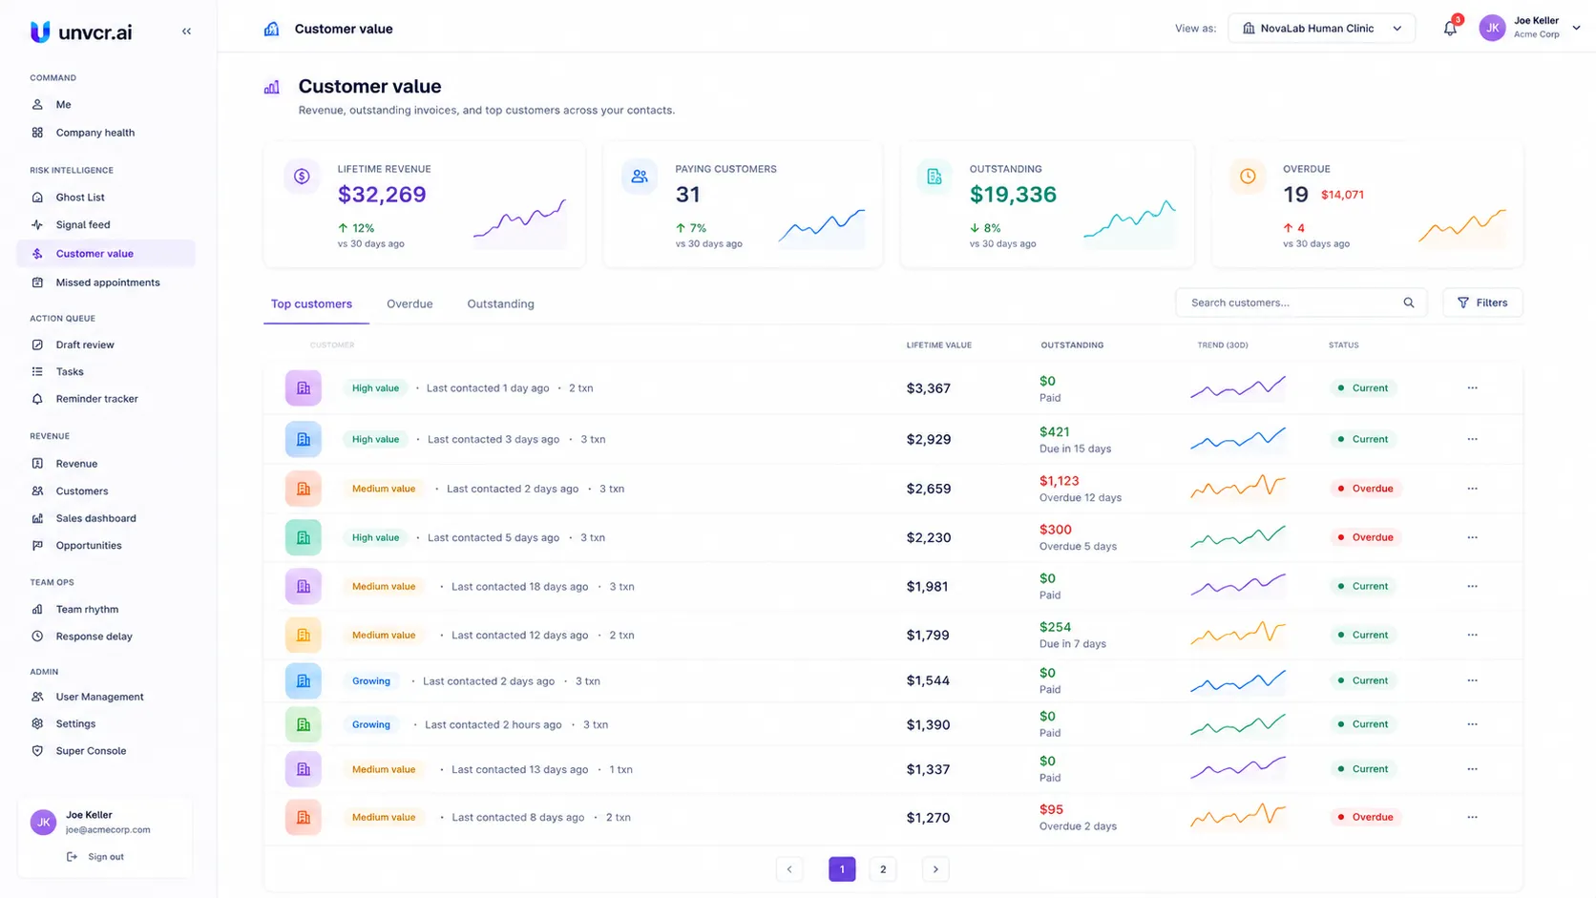Open row actions for $1,270 customer
This screenshot has height=898, width=1596.
point(1472,817)
